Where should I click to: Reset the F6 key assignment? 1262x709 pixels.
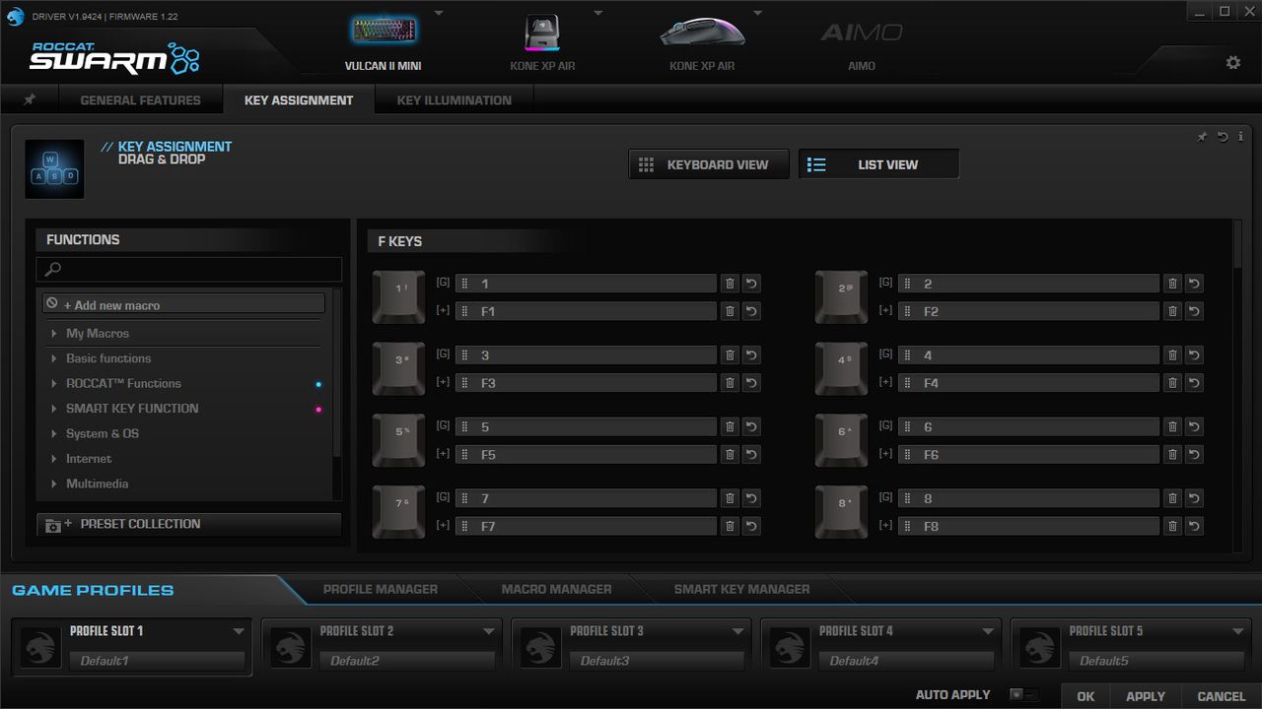click(x=1194, y=454)
